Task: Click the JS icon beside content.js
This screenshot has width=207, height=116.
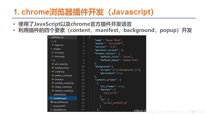Action: (x=53, y=72)
